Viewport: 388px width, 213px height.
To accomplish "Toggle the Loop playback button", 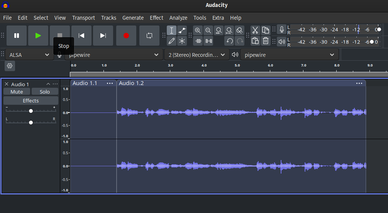I will pyautogui.click(x=149, y=36).
